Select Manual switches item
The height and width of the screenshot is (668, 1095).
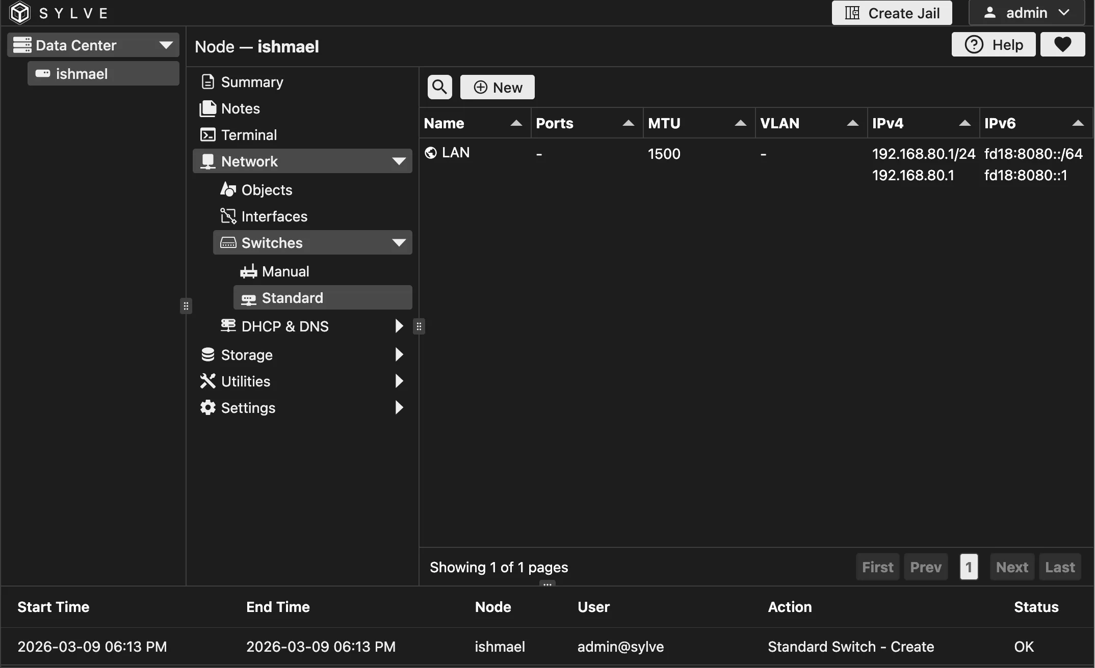point(285,271)
